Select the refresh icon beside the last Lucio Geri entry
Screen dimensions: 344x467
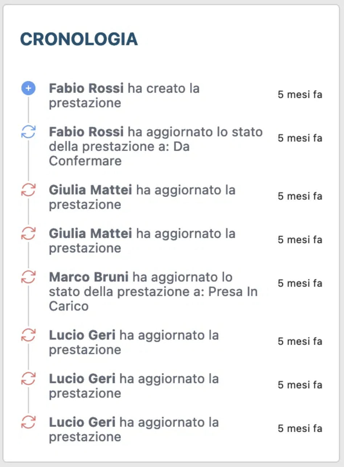point(28,422)
